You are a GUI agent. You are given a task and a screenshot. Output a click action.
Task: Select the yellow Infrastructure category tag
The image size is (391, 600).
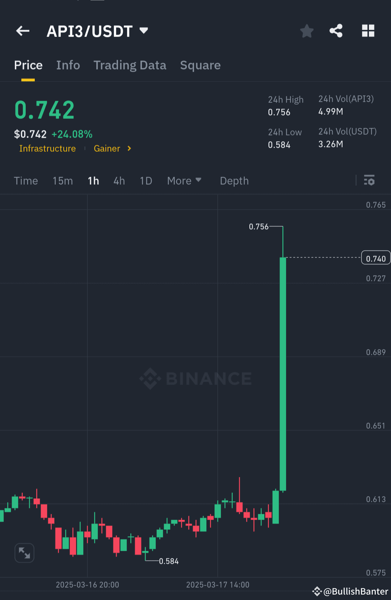[47, 148]
